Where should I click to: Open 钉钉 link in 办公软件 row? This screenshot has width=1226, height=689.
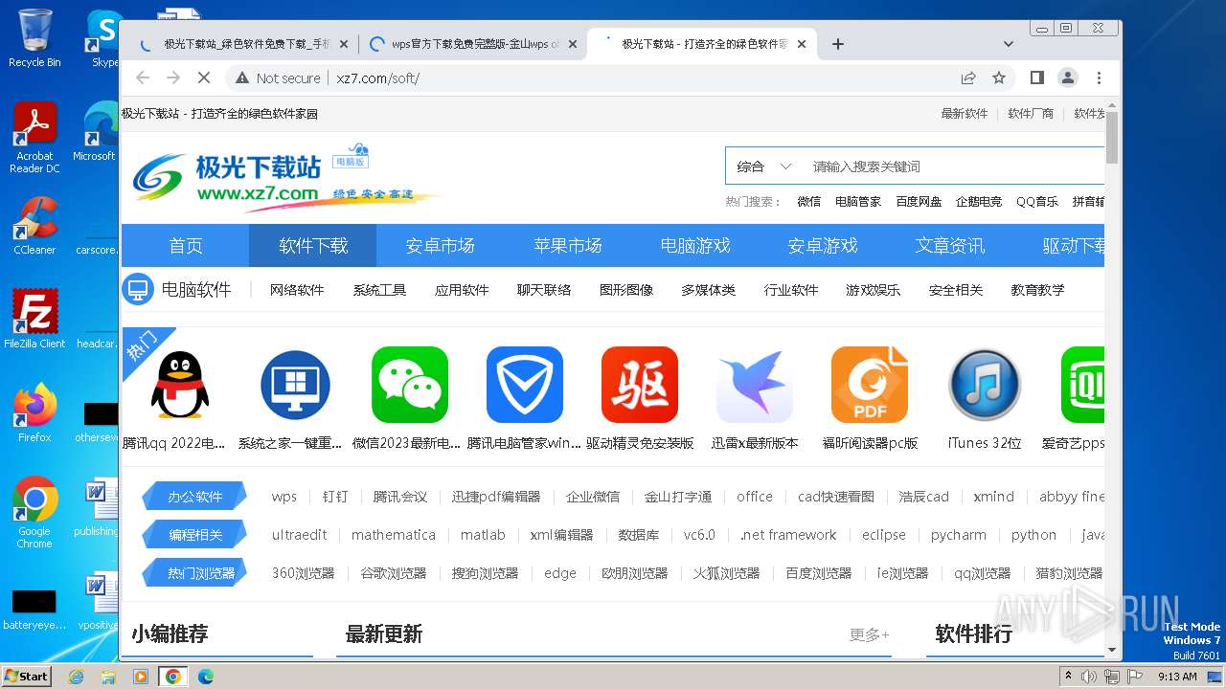click(335, 497)
